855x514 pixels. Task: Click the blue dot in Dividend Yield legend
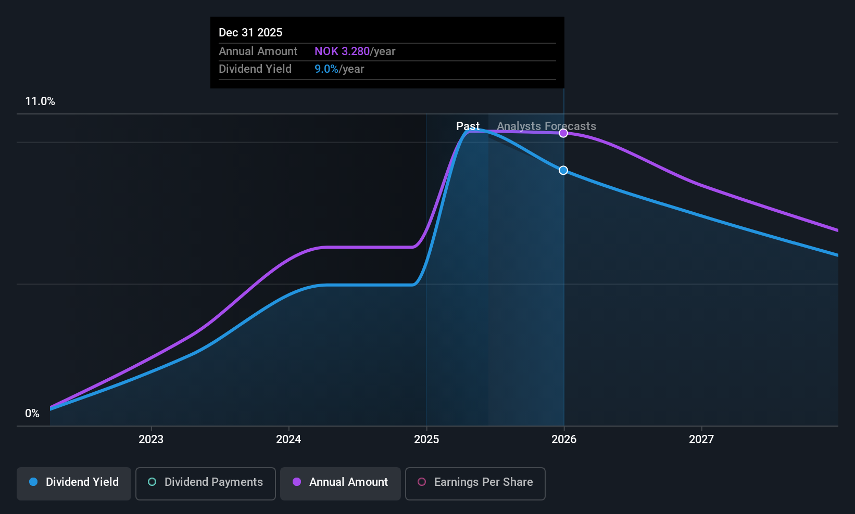point(33,482)
